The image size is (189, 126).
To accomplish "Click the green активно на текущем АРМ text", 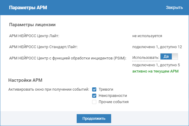I will pos(155,72).
